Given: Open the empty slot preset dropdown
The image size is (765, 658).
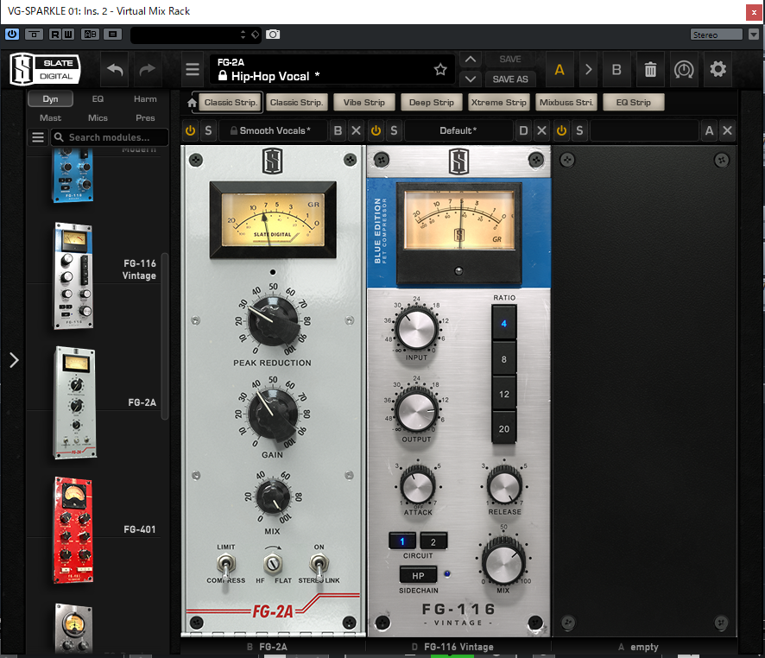Looking at the screenshot, I should pos(644,130).
